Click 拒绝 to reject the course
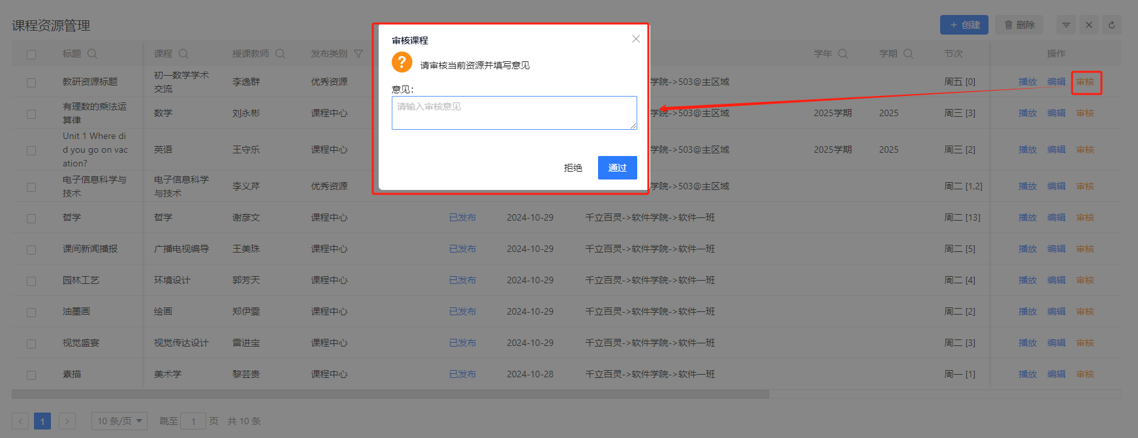 pos(573,168)
